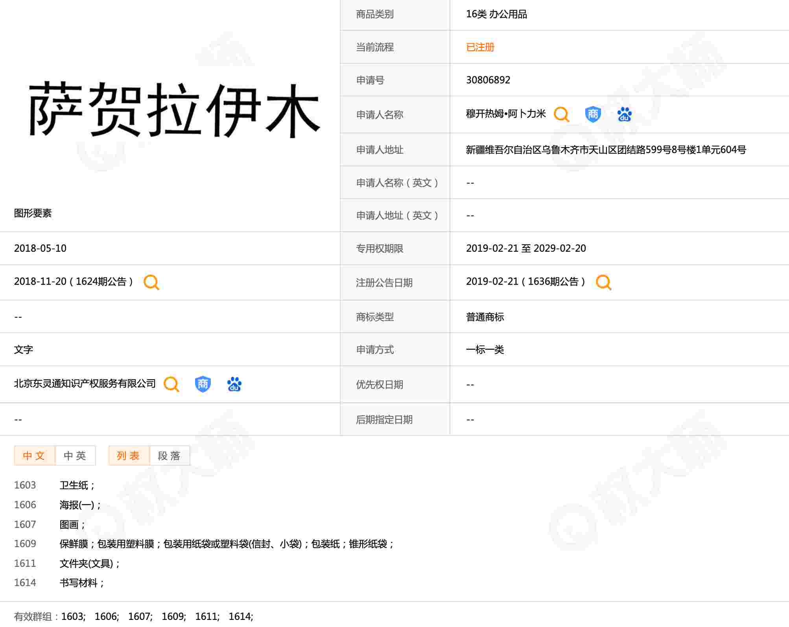Screen dimensions: 789x627
Task: Click the 2019-02-21 (1636期公告) text
Action: click(x=525, y=282)
